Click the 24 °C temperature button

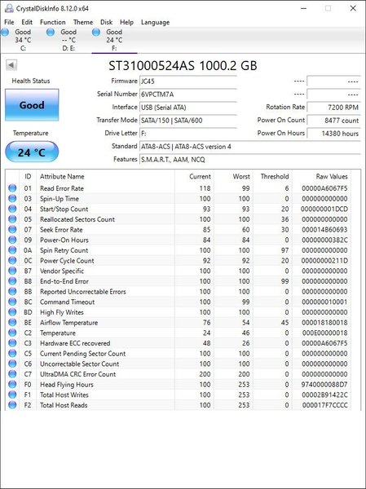point(32,152)
